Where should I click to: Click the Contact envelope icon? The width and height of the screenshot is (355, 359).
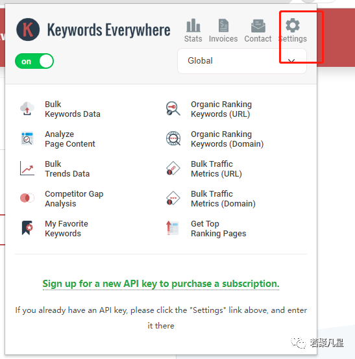tap(258, 26)
